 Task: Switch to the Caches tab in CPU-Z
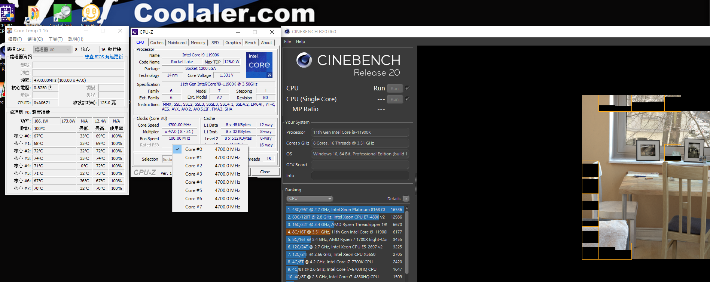pyautogui.click(x=157, y=43)
